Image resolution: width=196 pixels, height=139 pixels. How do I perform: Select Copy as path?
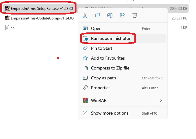point(123,78)
